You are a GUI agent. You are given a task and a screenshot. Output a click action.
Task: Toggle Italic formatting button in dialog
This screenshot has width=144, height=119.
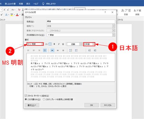point(59,44)
